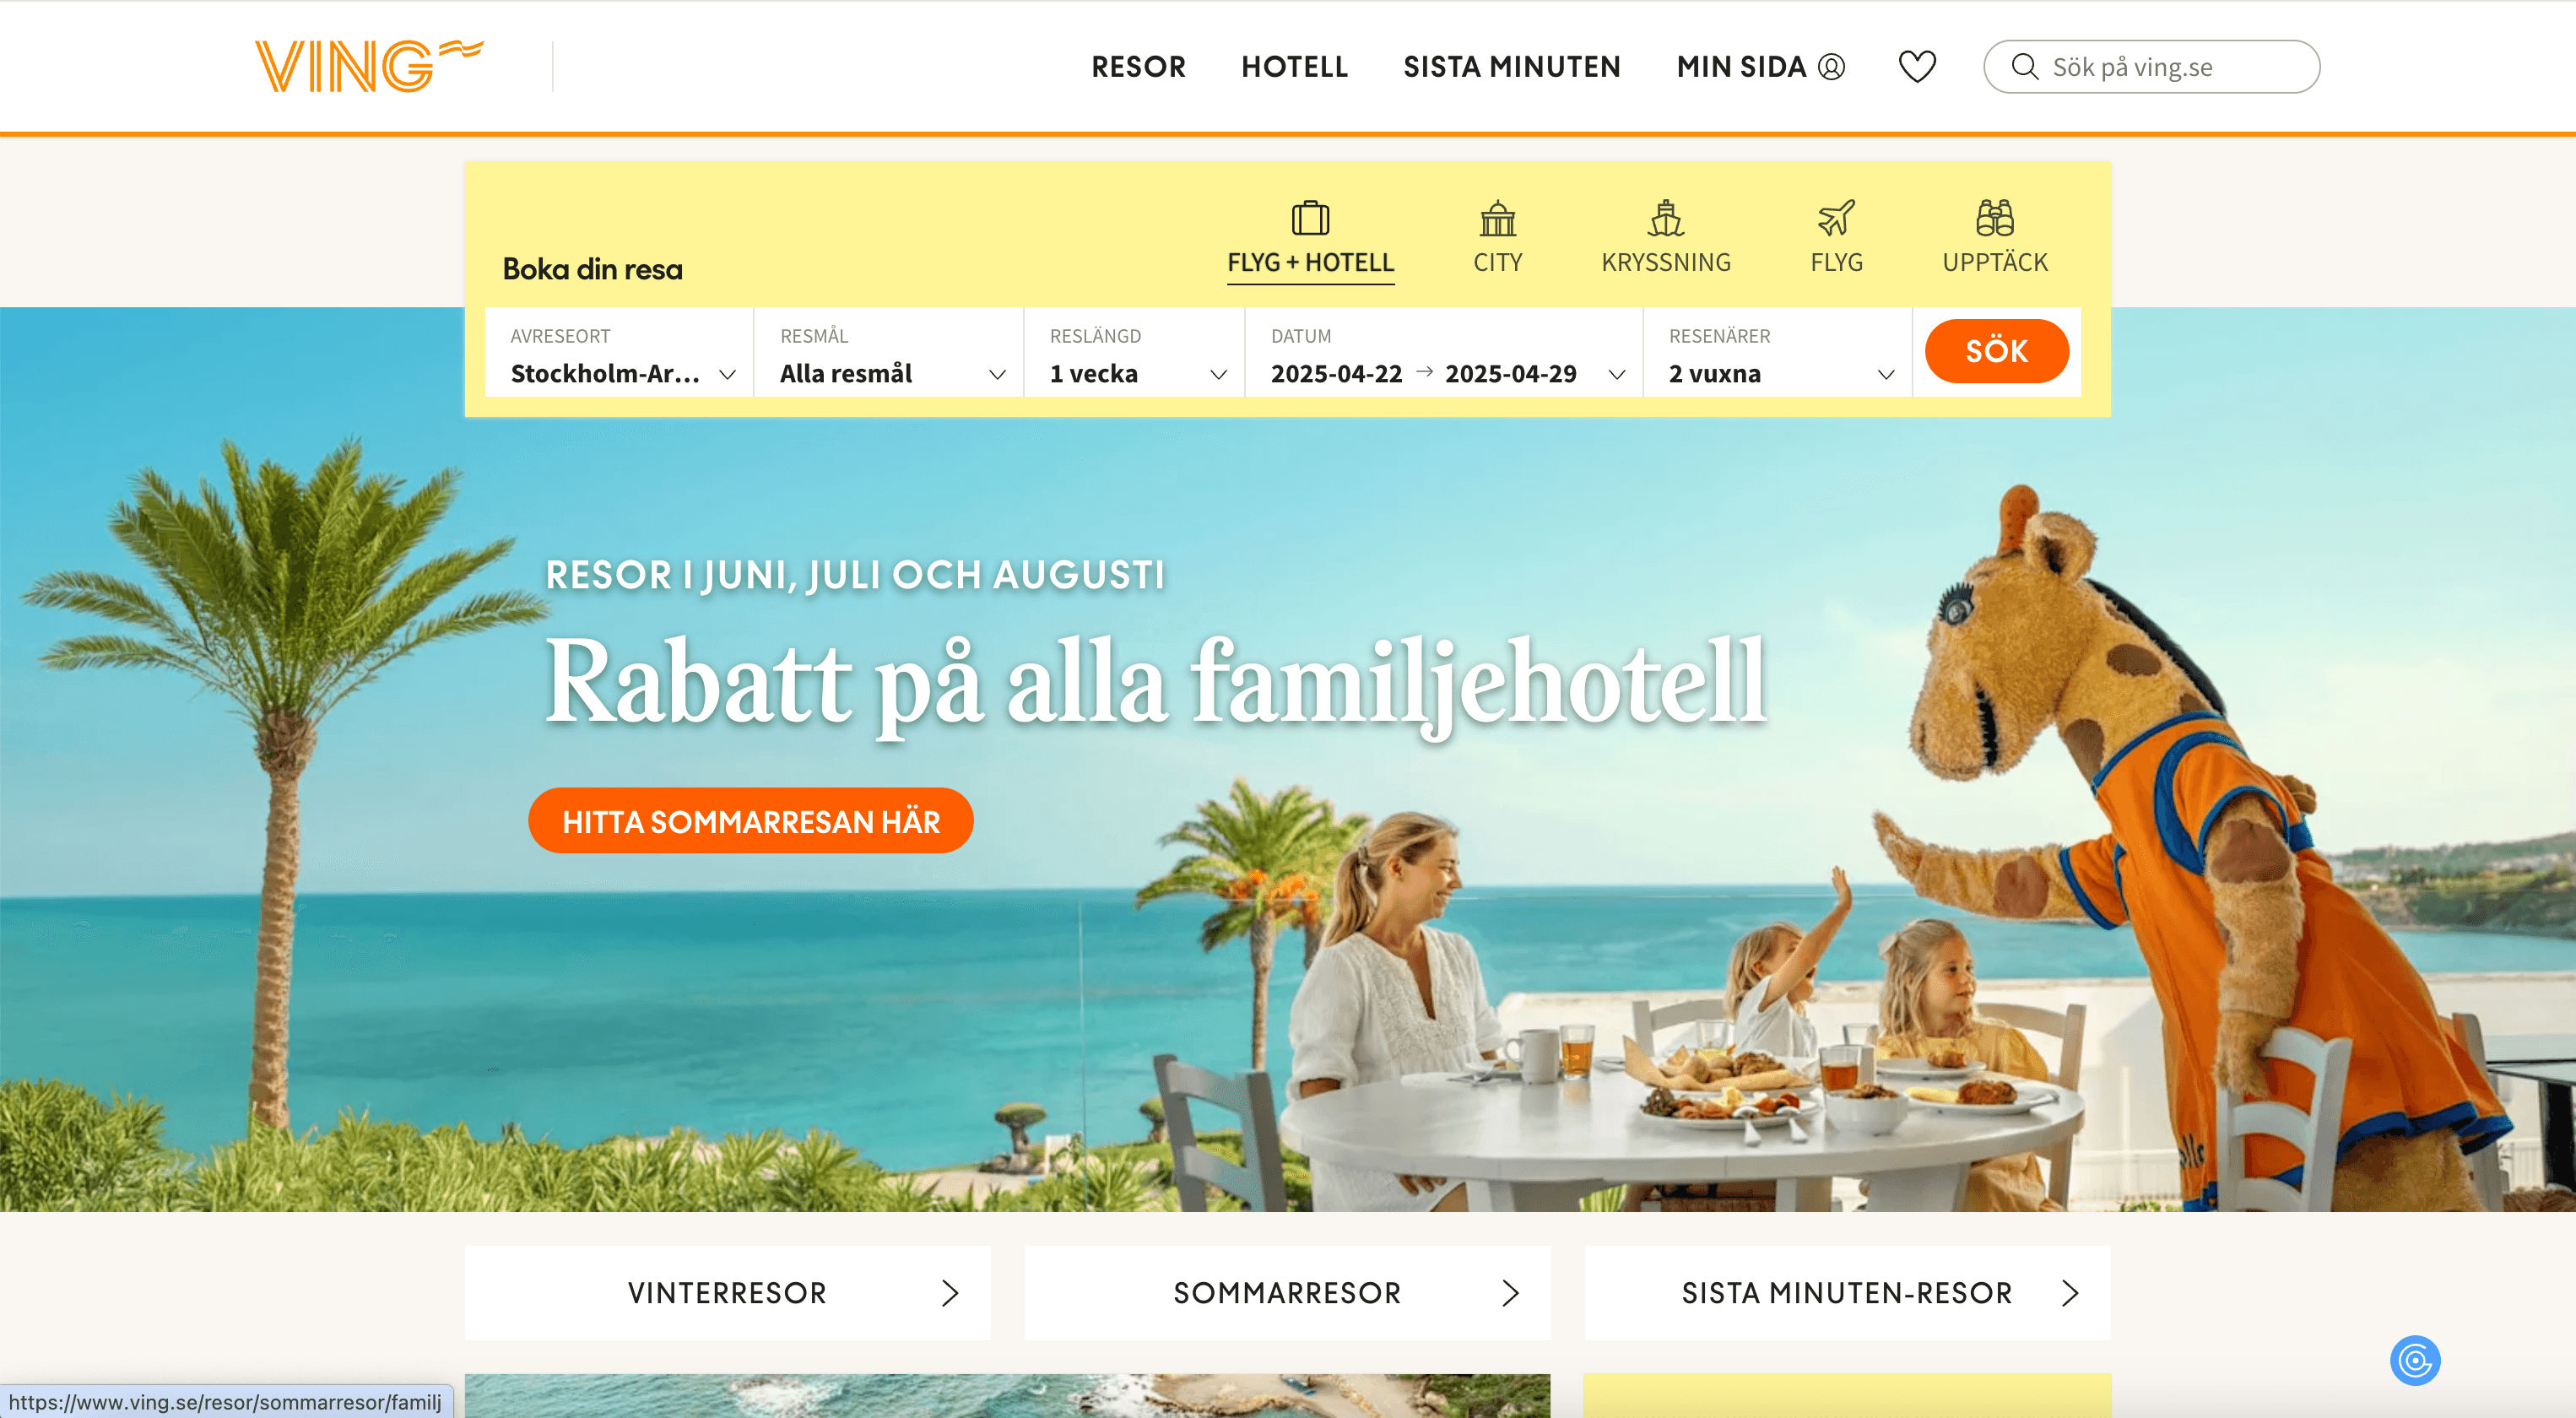The width and height of the screenshot is (2576, 1418).
Task: Click the magnifying glass search icon
Action: 2024,67
